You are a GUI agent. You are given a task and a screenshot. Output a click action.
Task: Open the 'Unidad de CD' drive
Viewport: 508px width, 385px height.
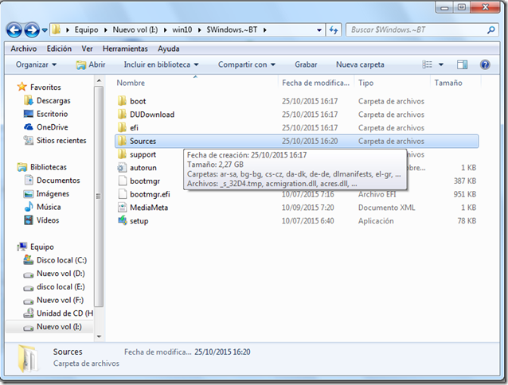point(64,313)
